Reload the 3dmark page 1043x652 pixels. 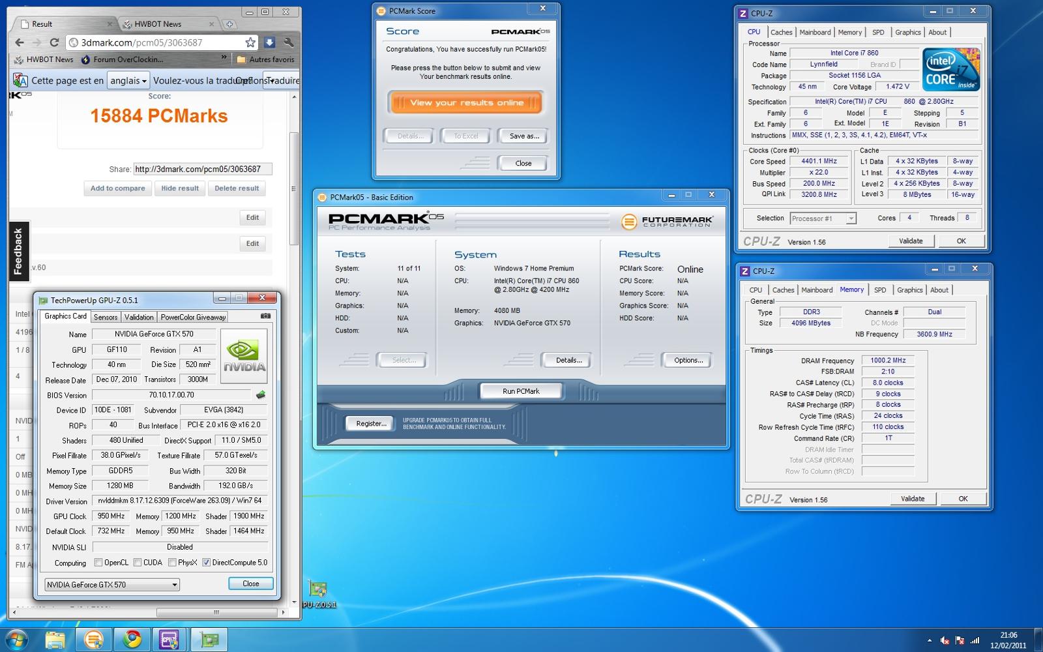[54, 42]
